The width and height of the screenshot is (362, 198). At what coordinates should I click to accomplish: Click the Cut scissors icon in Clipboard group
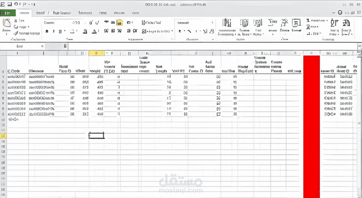[x=16, y=21]
